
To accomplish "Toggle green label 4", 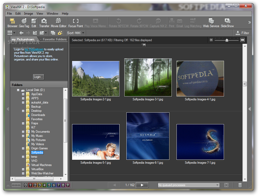I will (44, 185).
